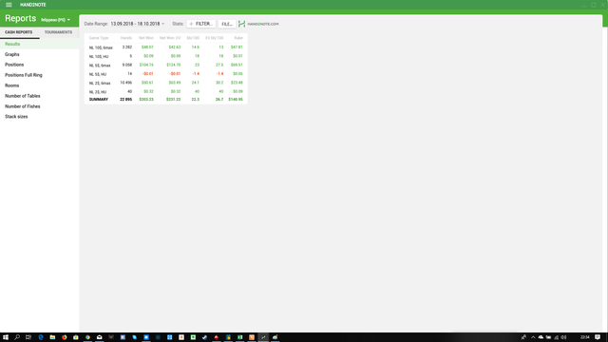Sort by the Net Won column header
The height and width of the screenshot is (342, 608).
tap(146, 38)
